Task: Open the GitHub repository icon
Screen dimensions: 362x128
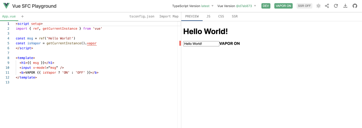Action: [x=355, y=6]
